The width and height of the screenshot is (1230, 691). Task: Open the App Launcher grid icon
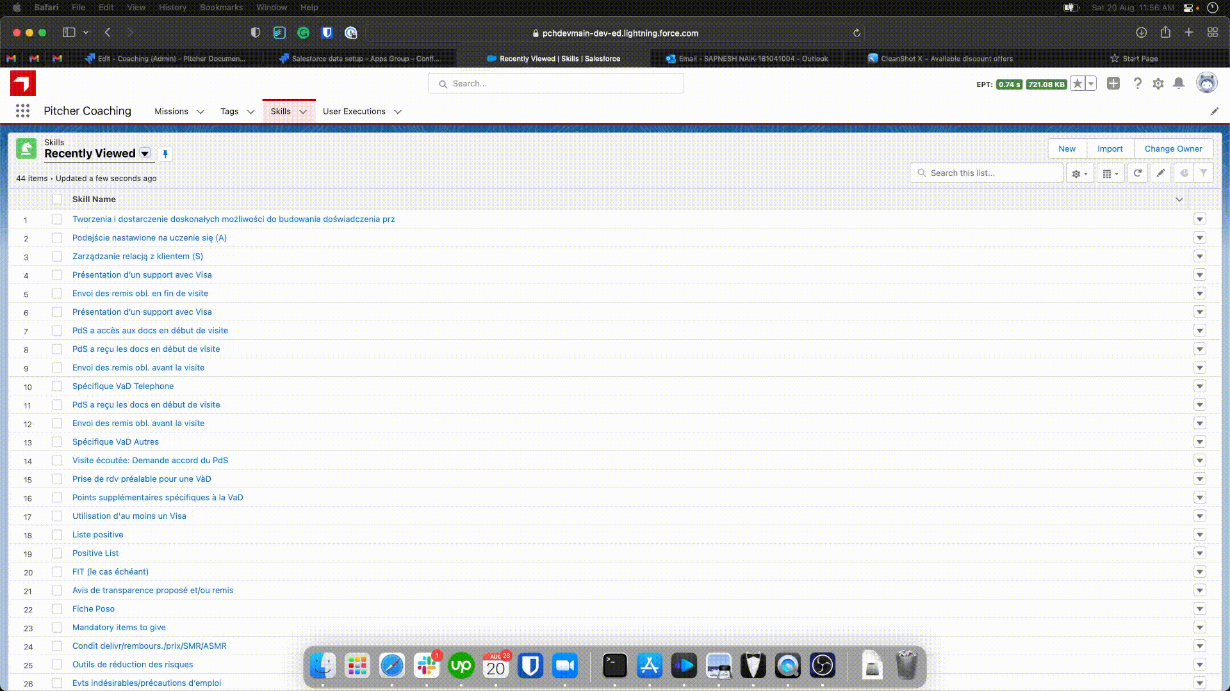pyautogui.click(x=23, y=111)
